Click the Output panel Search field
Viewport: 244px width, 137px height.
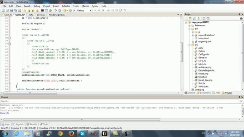point(119,101)
